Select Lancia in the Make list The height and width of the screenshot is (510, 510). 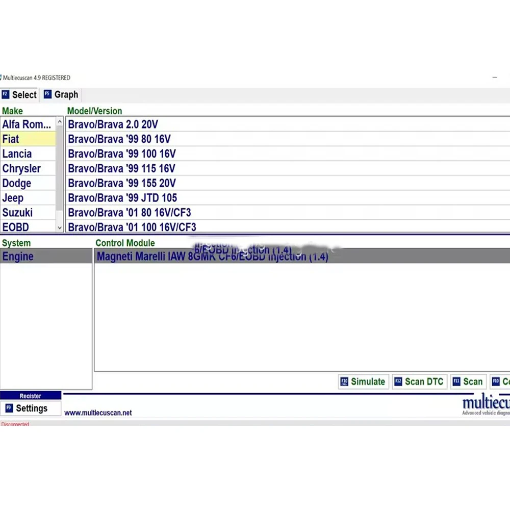click(28, 154)
